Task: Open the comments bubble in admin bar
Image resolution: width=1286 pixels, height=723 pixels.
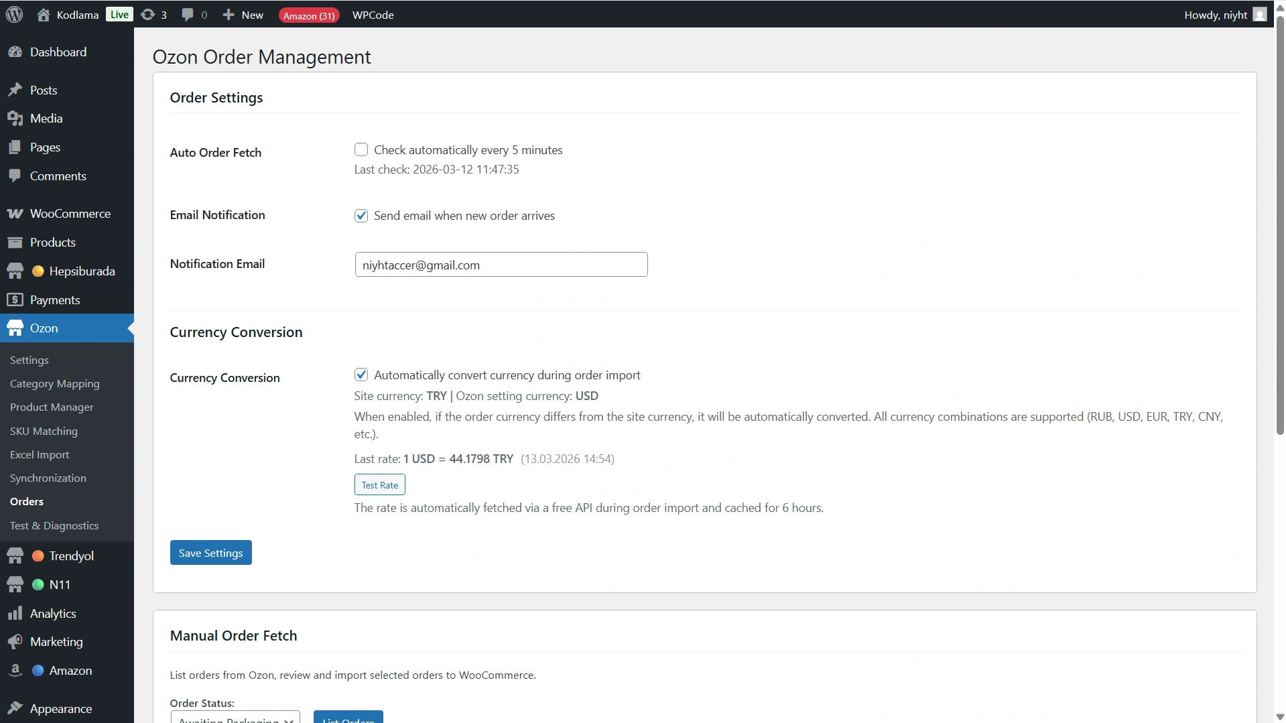Action: point(188,15)
